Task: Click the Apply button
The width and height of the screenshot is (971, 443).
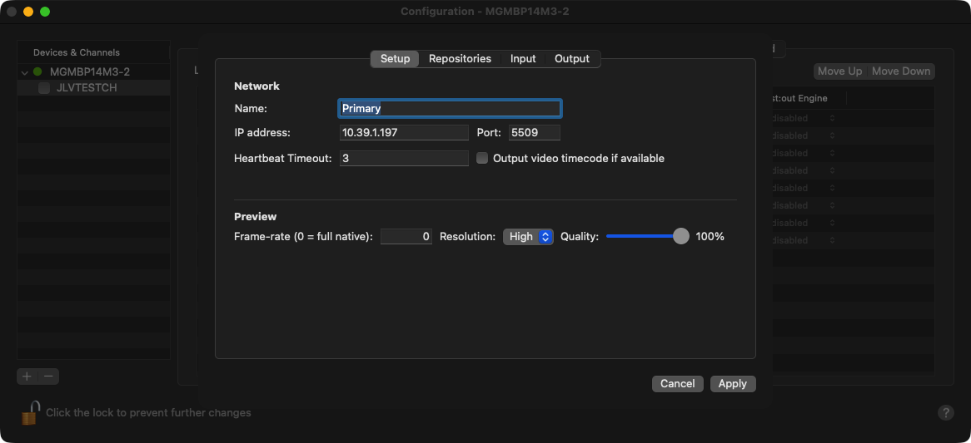Action: pos(732,383)
